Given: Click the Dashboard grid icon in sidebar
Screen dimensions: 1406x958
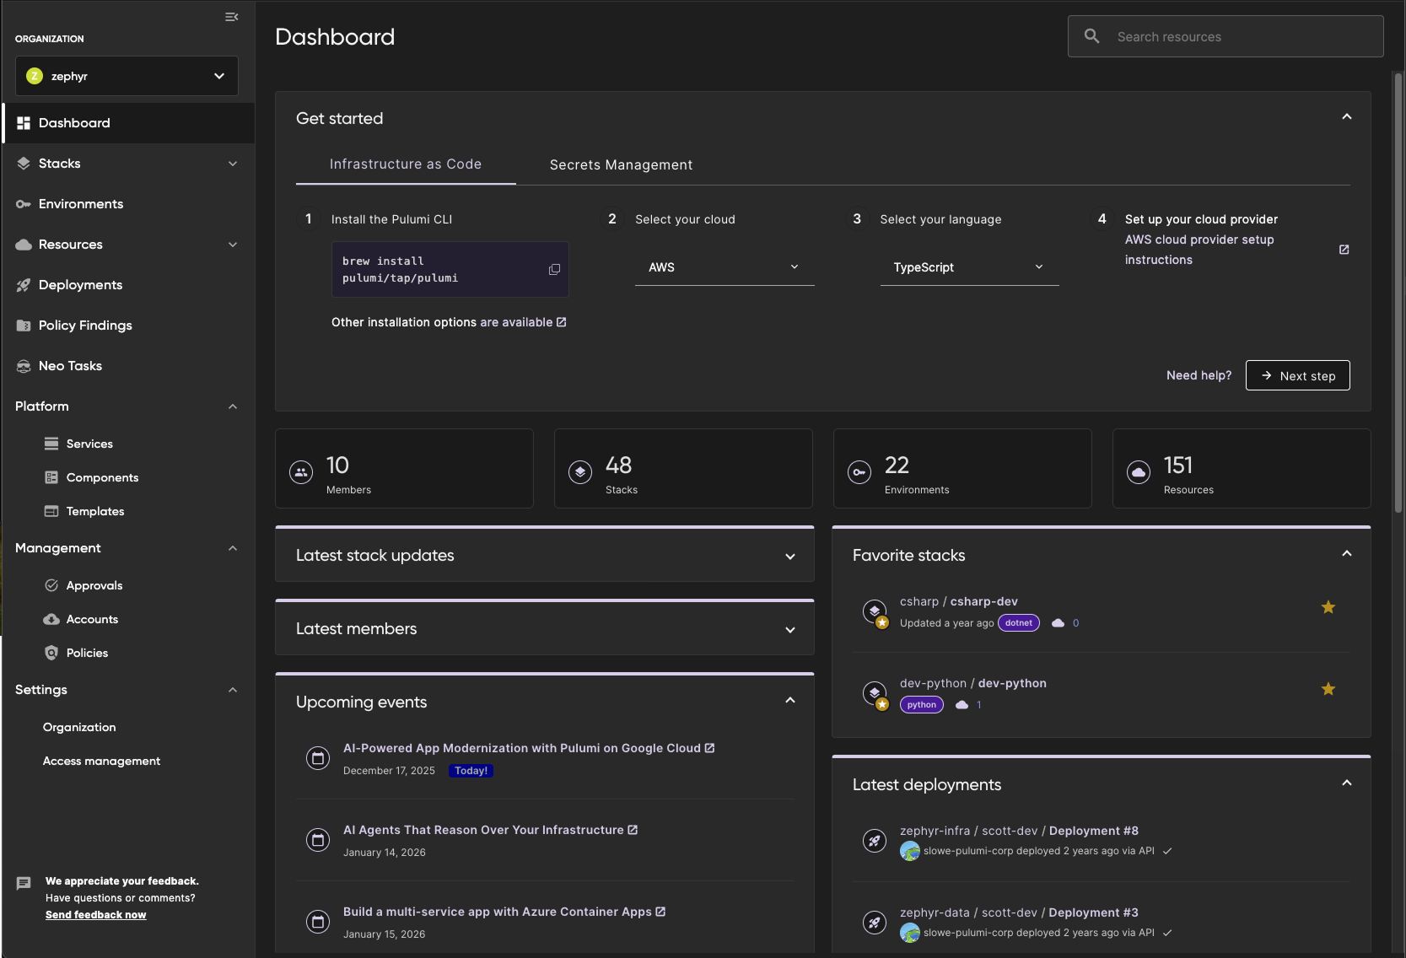Looking at the screenshot, I should tap(24, 123).
